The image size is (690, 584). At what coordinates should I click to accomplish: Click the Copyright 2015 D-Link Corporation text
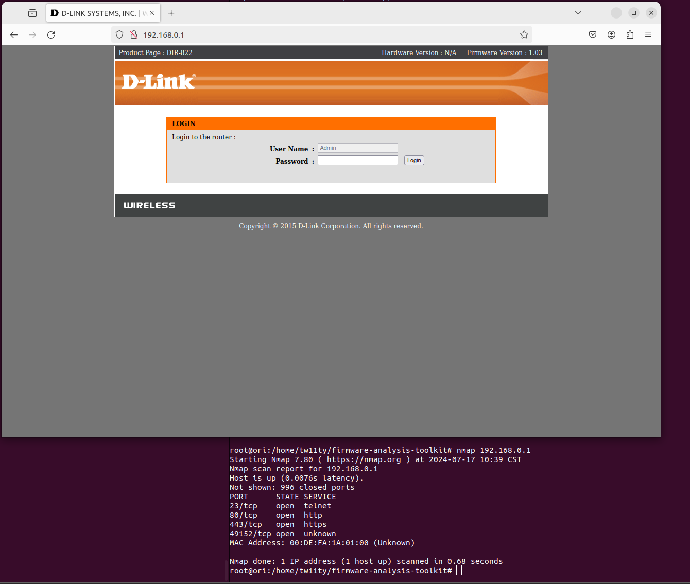(x=331, y=226)
